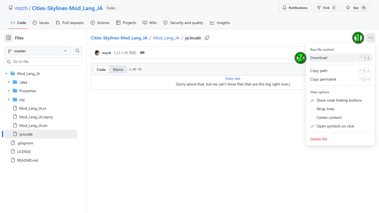Open the Actions tab

[100, 23]
